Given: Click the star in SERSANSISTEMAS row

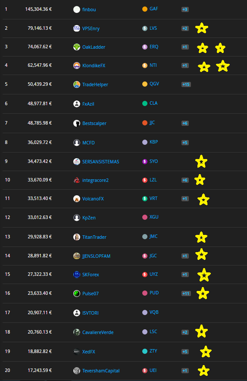Looking at the screenshot, I should click(x=201, y=162).
